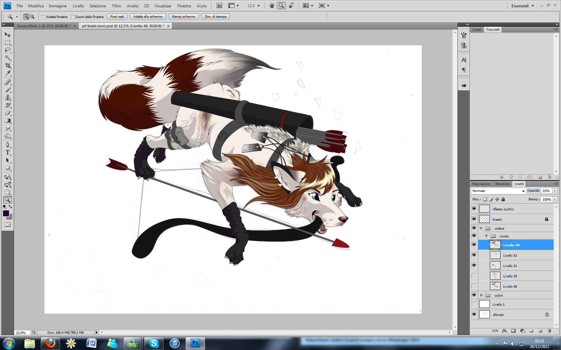Show the Livello 50 layer
Image resolution: width=561 pixels, height=350 pixels.
click(x=474, y=276)
